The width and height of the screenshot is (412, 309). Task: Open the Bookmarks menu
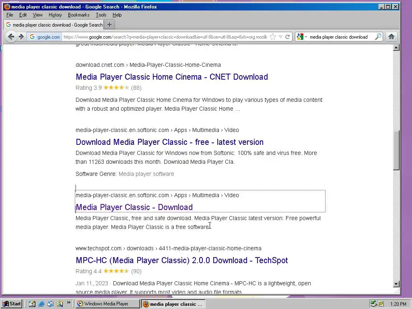click(78, 15)
